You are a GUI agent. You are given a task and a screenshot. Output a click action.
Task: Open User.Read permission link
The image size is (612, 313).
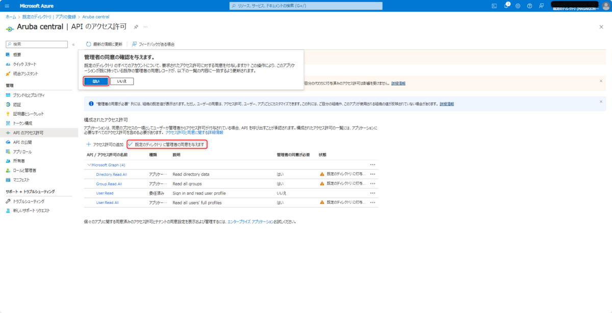105,193
